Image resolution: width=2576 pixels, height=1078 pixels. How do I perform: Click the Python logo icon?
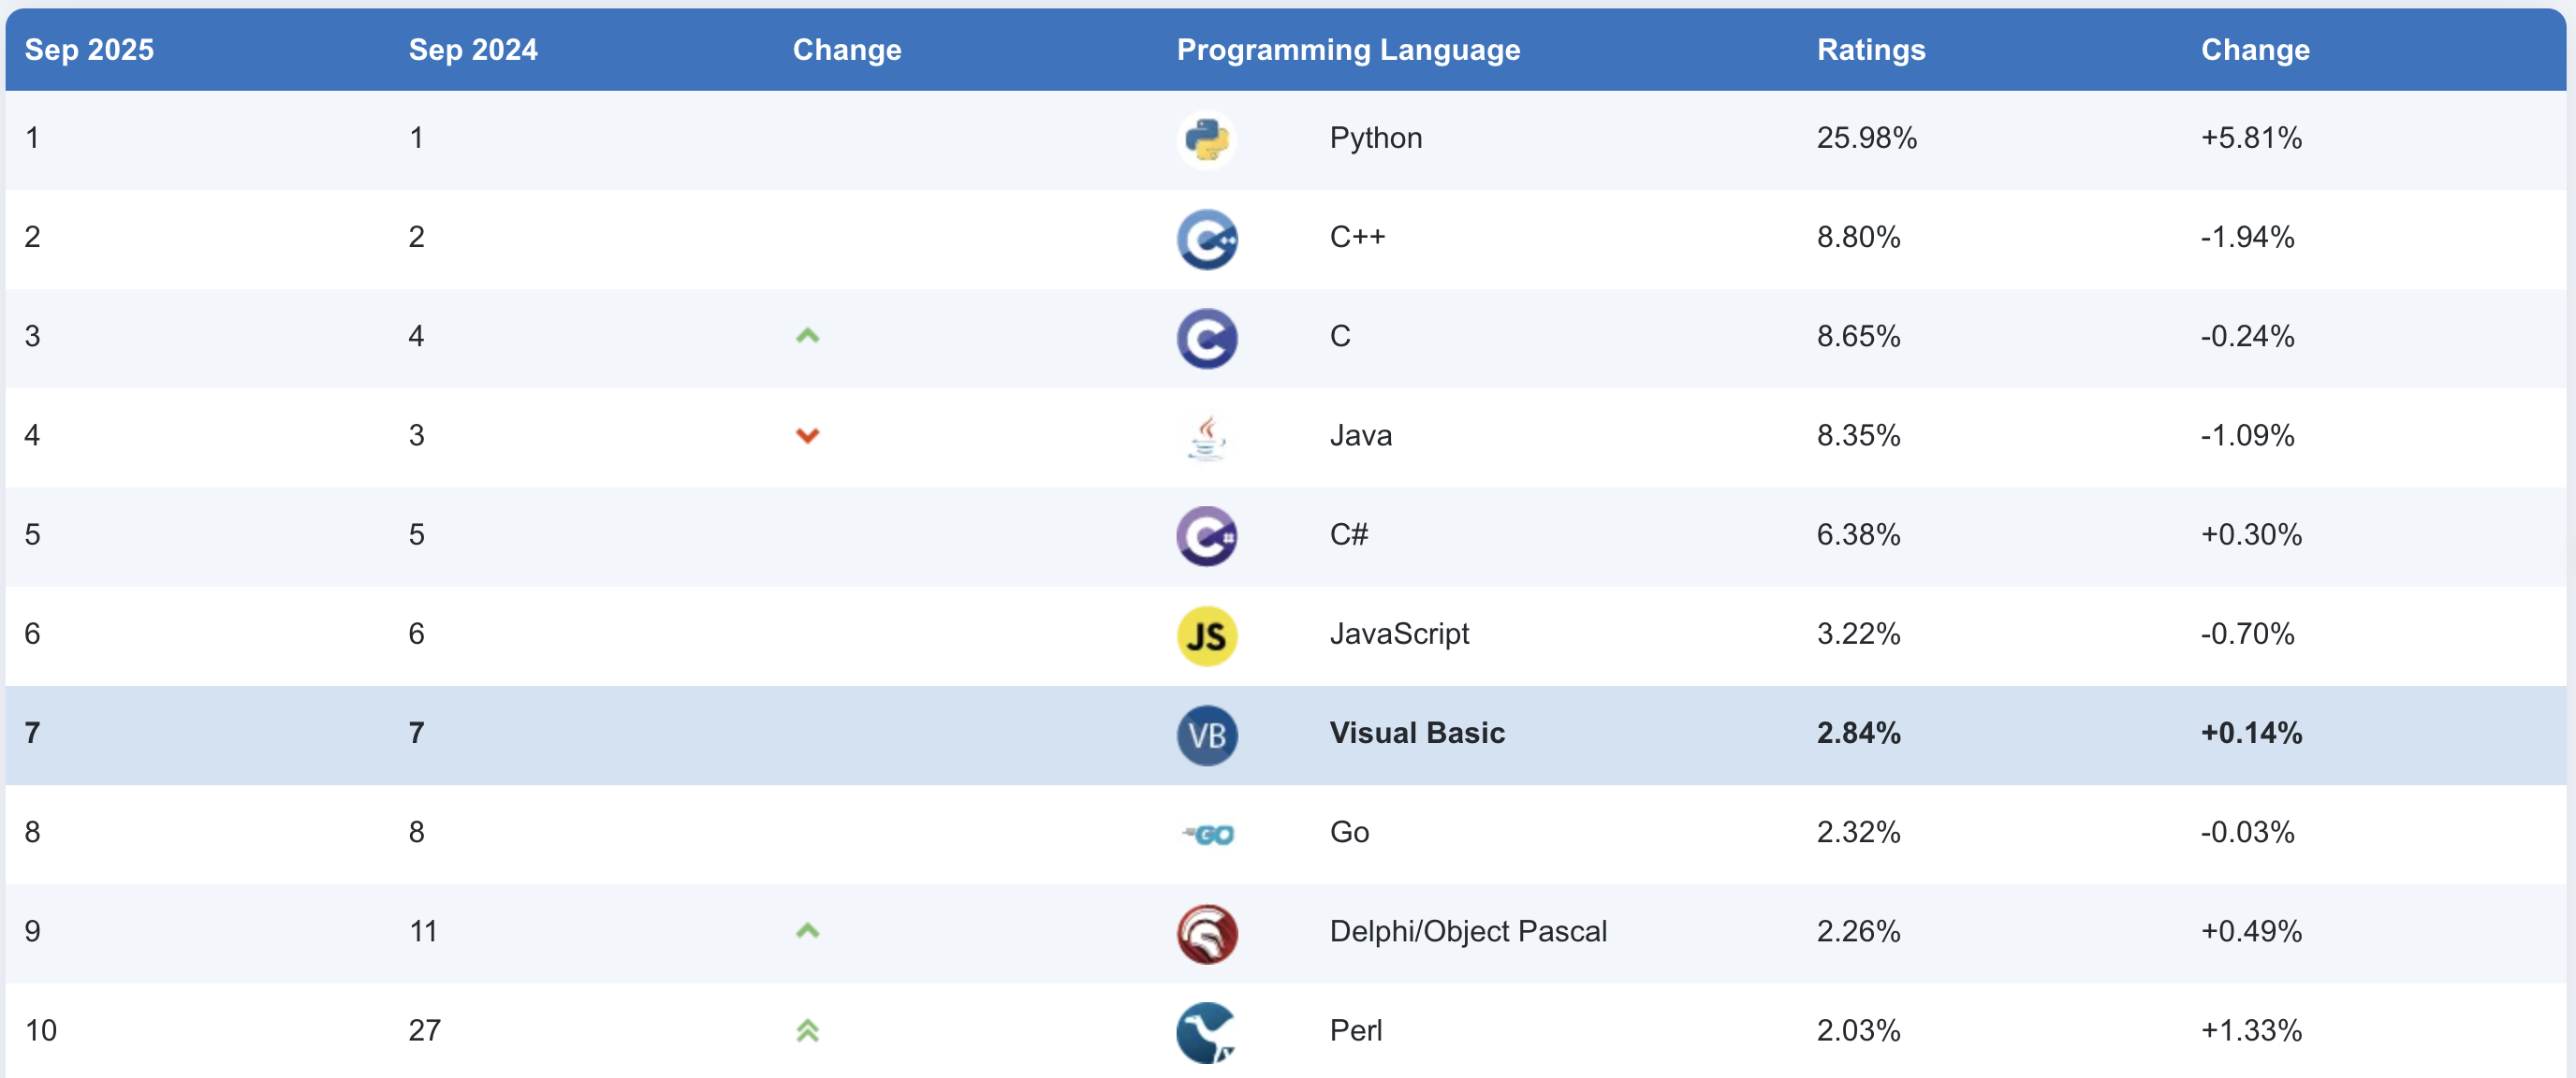[1206, 139]
